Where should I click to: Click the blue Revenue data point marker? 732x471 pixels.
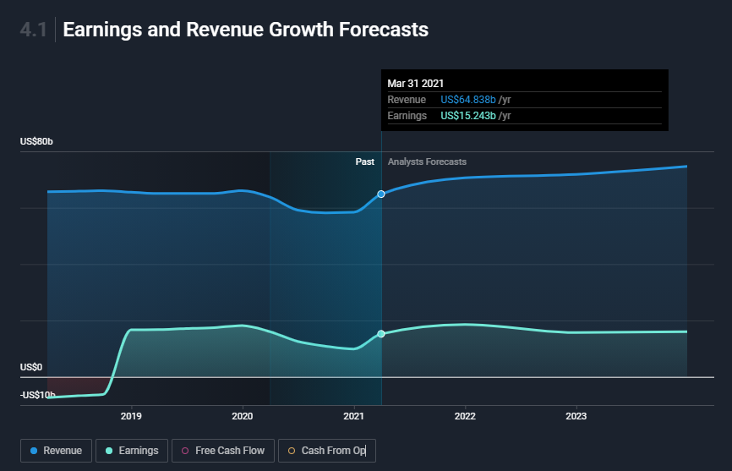click(381, 194)
